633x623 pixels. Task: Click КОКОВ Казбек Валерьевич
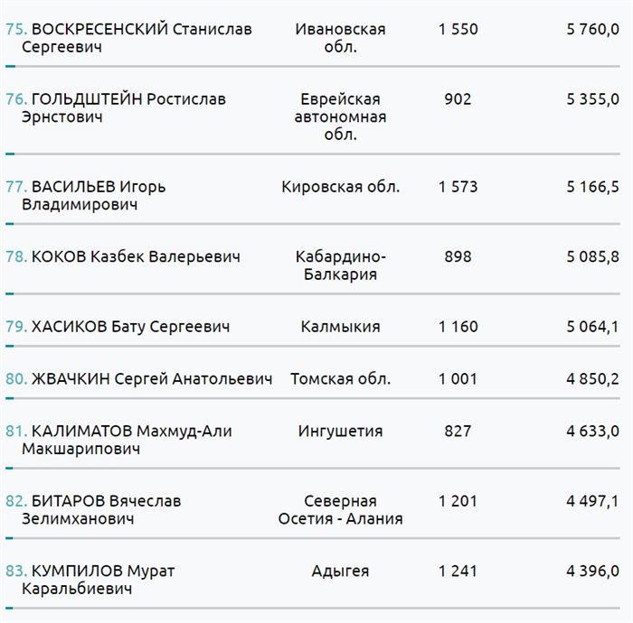(x=136, y=257)
